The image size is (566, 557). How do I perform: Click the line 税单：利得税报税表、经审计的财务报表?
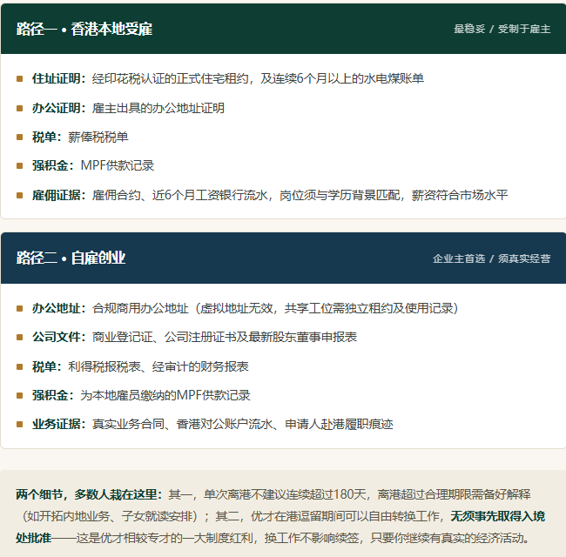coord(140,366)
